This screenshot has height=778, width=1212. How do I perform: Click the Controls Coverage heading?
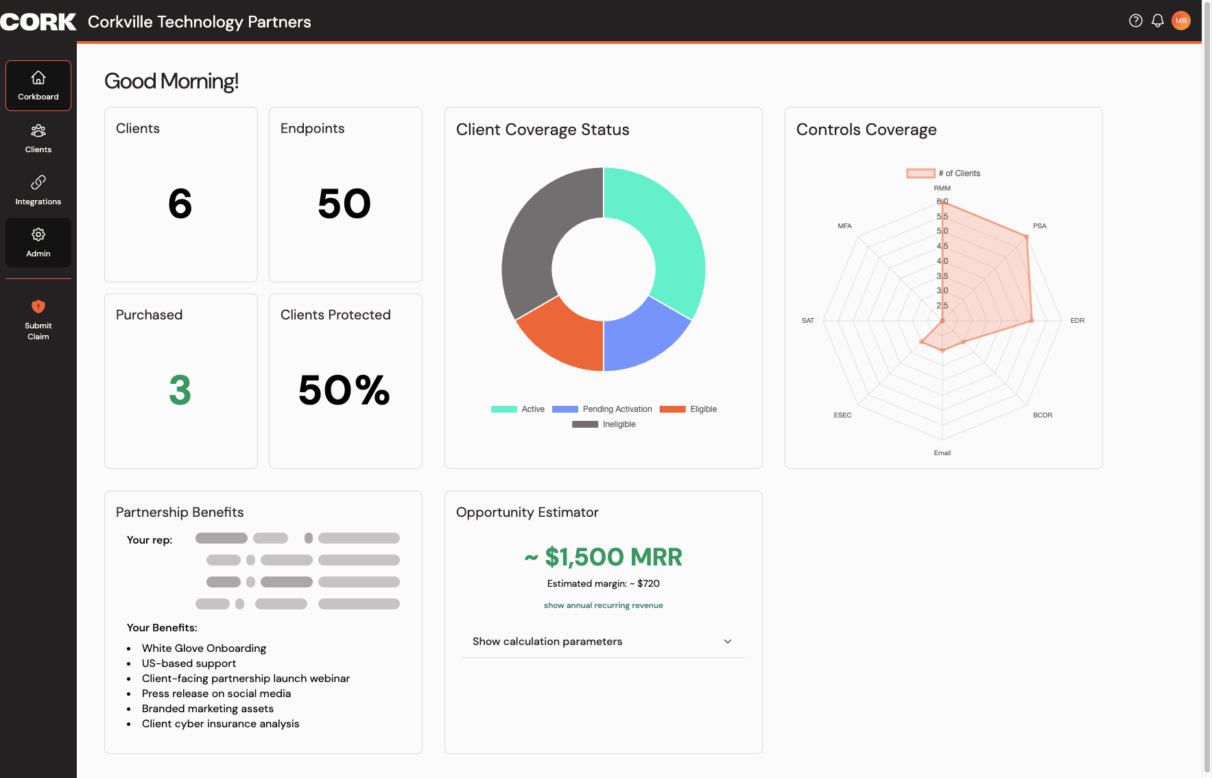(866, 130)
